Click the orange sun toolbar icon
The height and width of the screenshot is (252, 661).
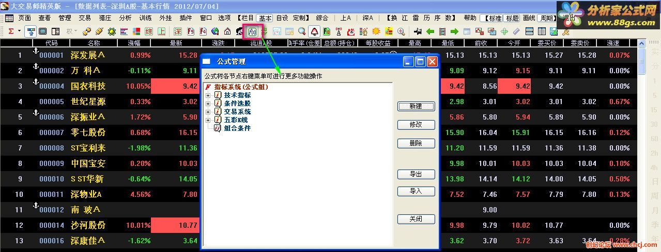(x=376, y=31)
